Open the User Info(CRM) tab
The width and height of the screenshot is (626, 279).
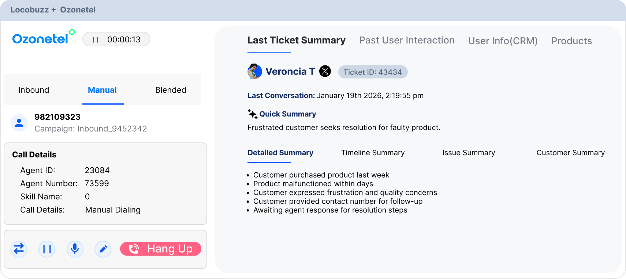tap(503, 41)
